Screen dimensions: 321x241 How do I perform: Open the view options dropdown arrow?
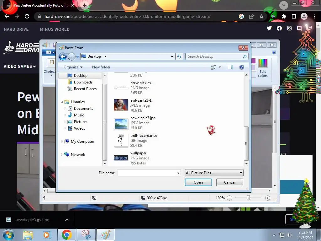tap(220, 67)
